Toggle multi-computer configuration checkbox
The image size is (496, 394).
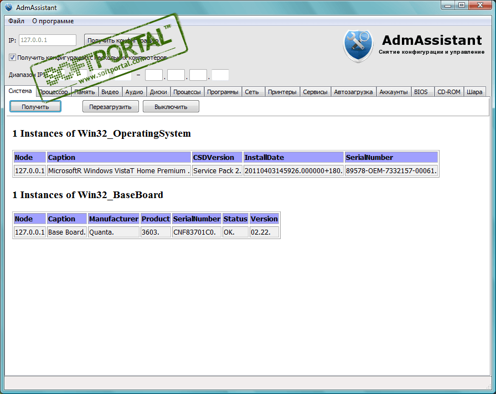tap(12, 57)
